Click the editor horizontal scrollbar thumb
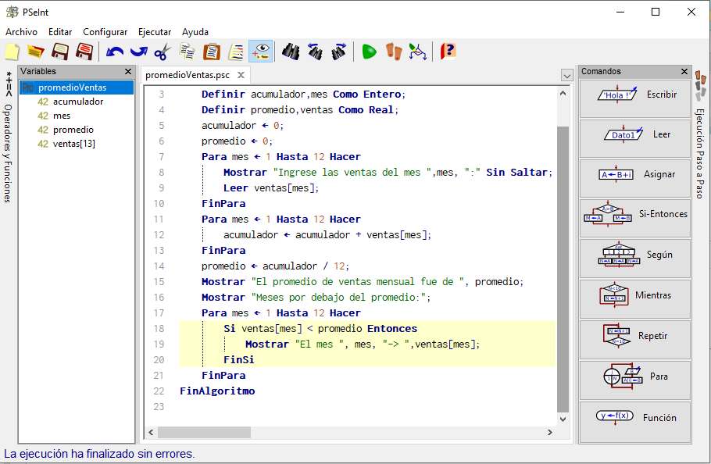711x464 pixels. pos(204,432)
